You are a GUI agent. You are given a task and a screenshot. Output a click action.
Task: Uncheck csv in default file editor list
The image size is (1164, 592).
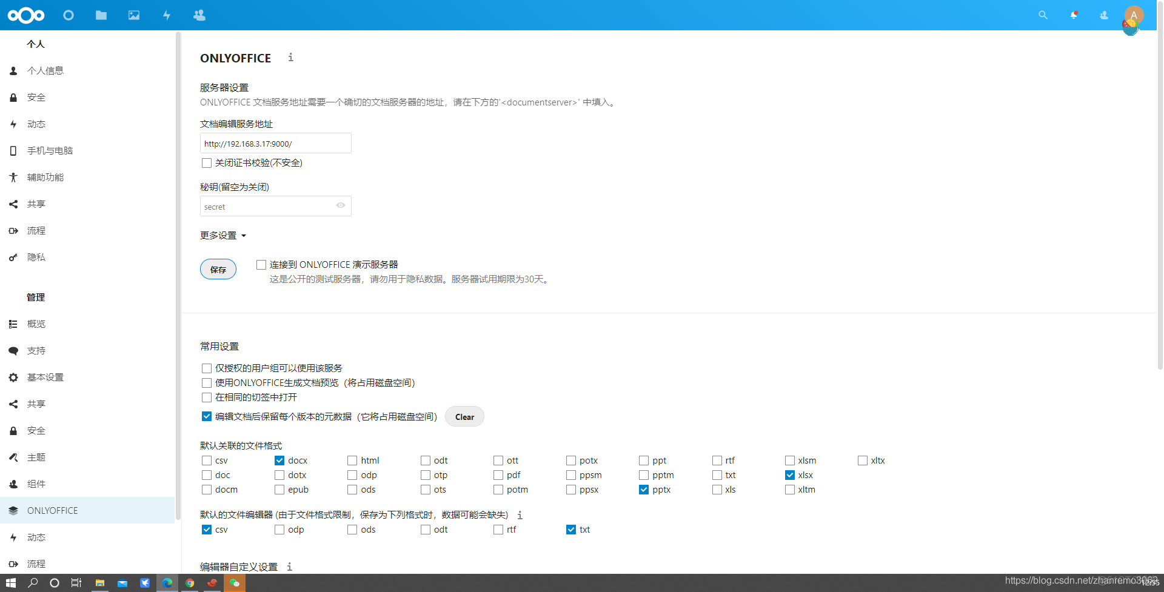(207, 530)
